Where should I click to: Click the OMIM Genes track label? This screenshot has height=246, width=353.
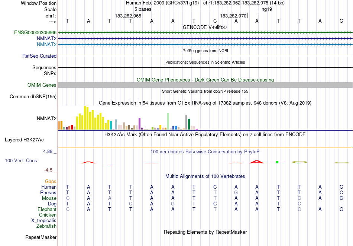pyautogui.click(x=42, y=85)
